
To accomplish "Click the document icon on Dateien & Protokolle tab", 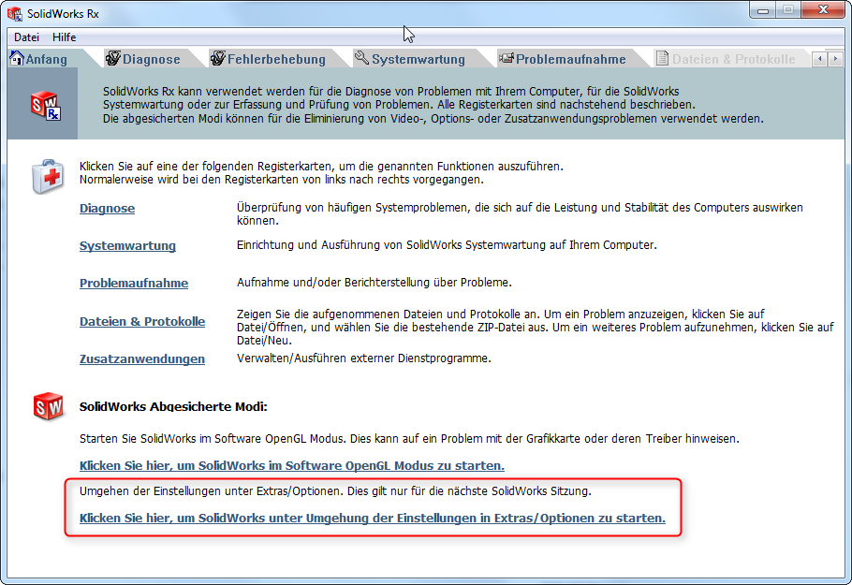I will (x=662, y=58).
